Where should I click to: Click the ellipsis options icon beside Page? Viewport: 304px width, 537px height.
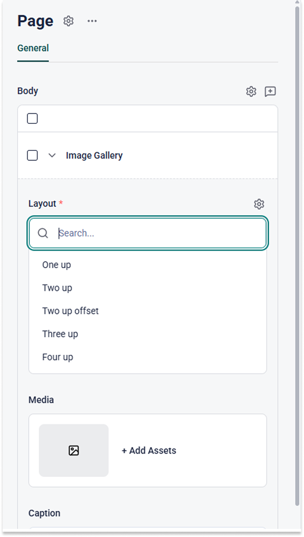tap(92, 21)
